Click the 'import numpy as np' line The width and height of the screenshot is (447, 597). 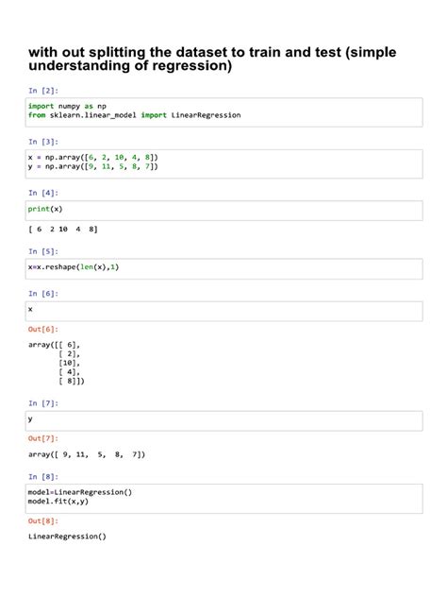[67, 106]
